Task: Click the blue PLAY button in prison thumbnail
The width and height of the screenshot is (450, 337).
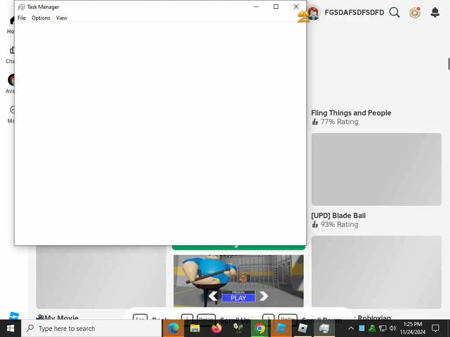Action: [x=238, y=298]
